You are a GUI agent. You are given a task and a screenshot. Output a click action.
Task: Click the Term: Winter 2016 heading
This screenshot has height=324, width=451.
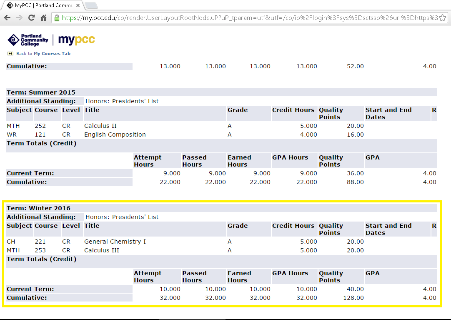click(39, 208)
